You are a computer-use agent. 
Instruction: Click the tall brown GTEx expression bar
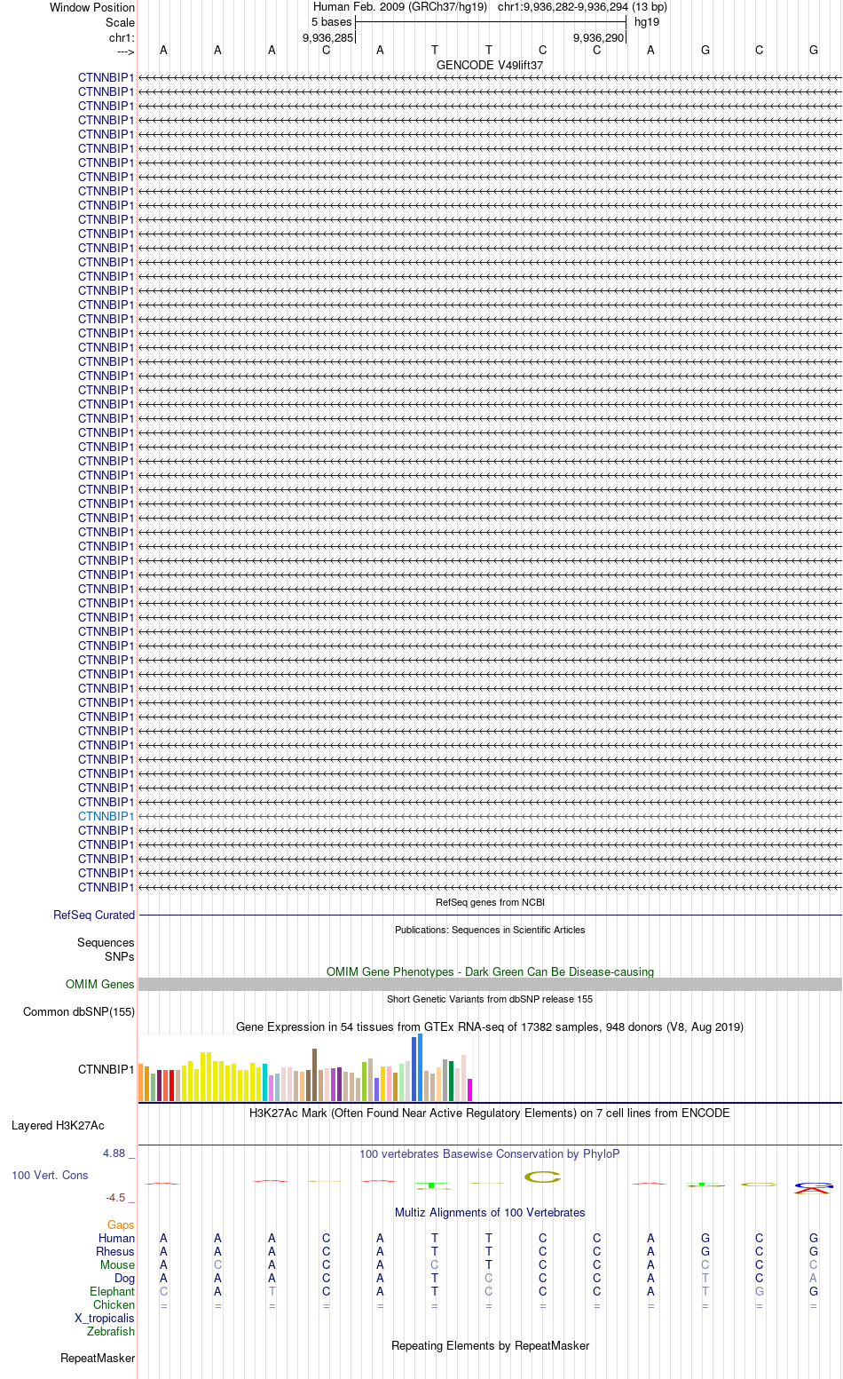click(x=314, y=1074)
